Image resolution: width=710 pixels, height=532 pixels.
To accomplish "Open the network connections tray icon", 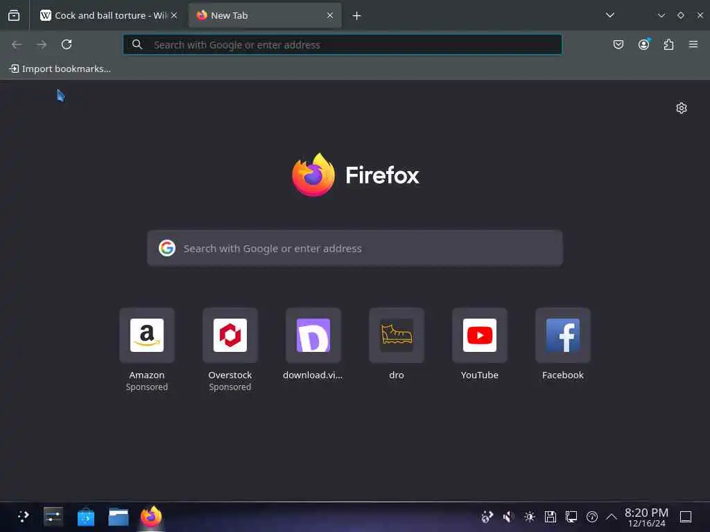I will coord(571,517).
